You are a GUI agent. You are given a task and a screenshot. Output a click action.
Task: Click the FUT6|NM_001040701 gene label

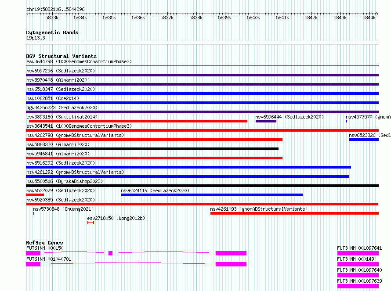[49, 259]
